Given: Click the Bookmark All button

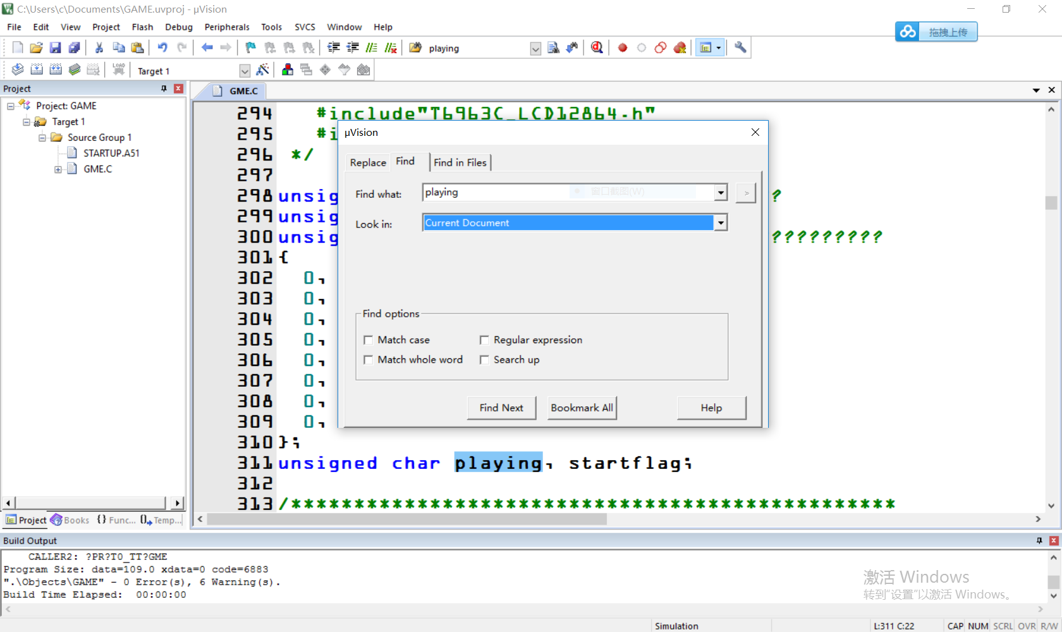Looking at the screenshot, I should click(582, 408).
